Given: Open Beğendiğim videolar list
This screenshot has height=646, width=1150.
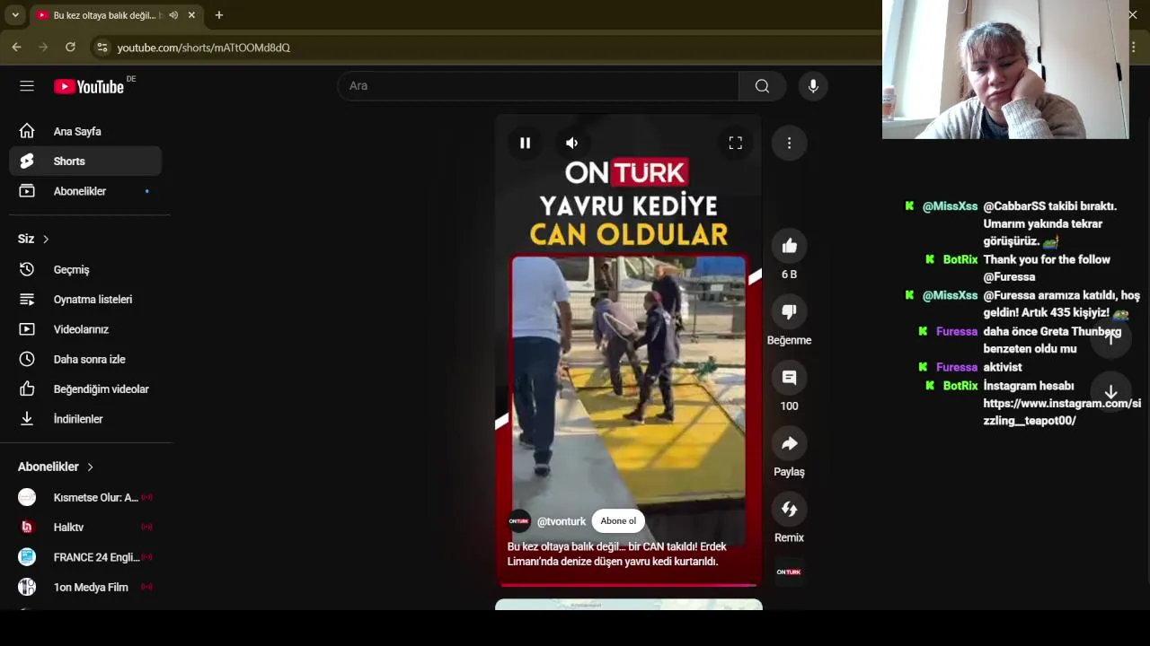Looking at the screenshot, I should [85, 389].
